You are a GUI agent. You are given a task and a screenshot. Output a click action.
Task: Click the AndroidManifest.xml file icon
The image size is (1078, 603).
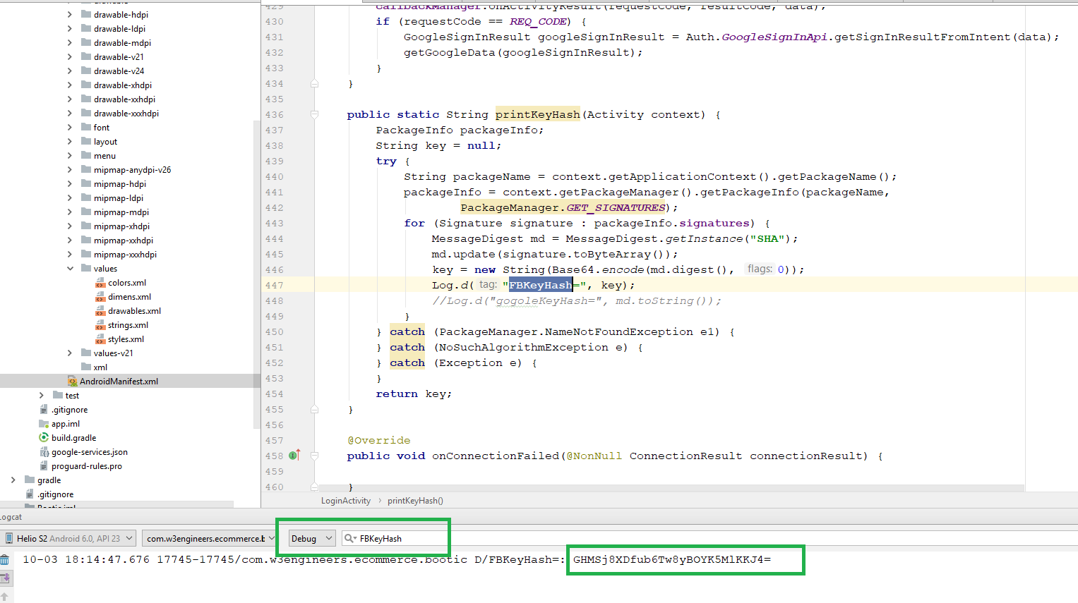[x=72, y=382]
